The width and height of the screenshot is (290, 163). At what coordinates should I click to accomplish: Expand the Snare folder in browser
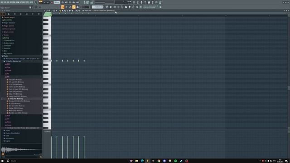9,125
